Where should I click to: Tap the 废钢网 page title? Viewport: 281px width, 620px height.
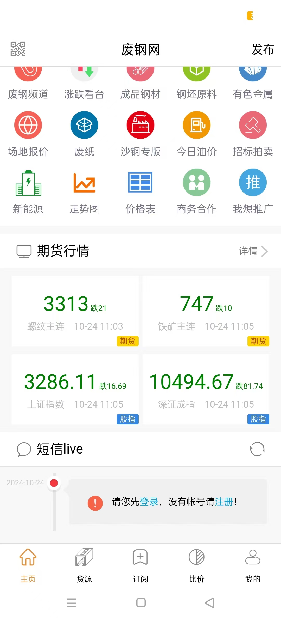coord(140,50)
